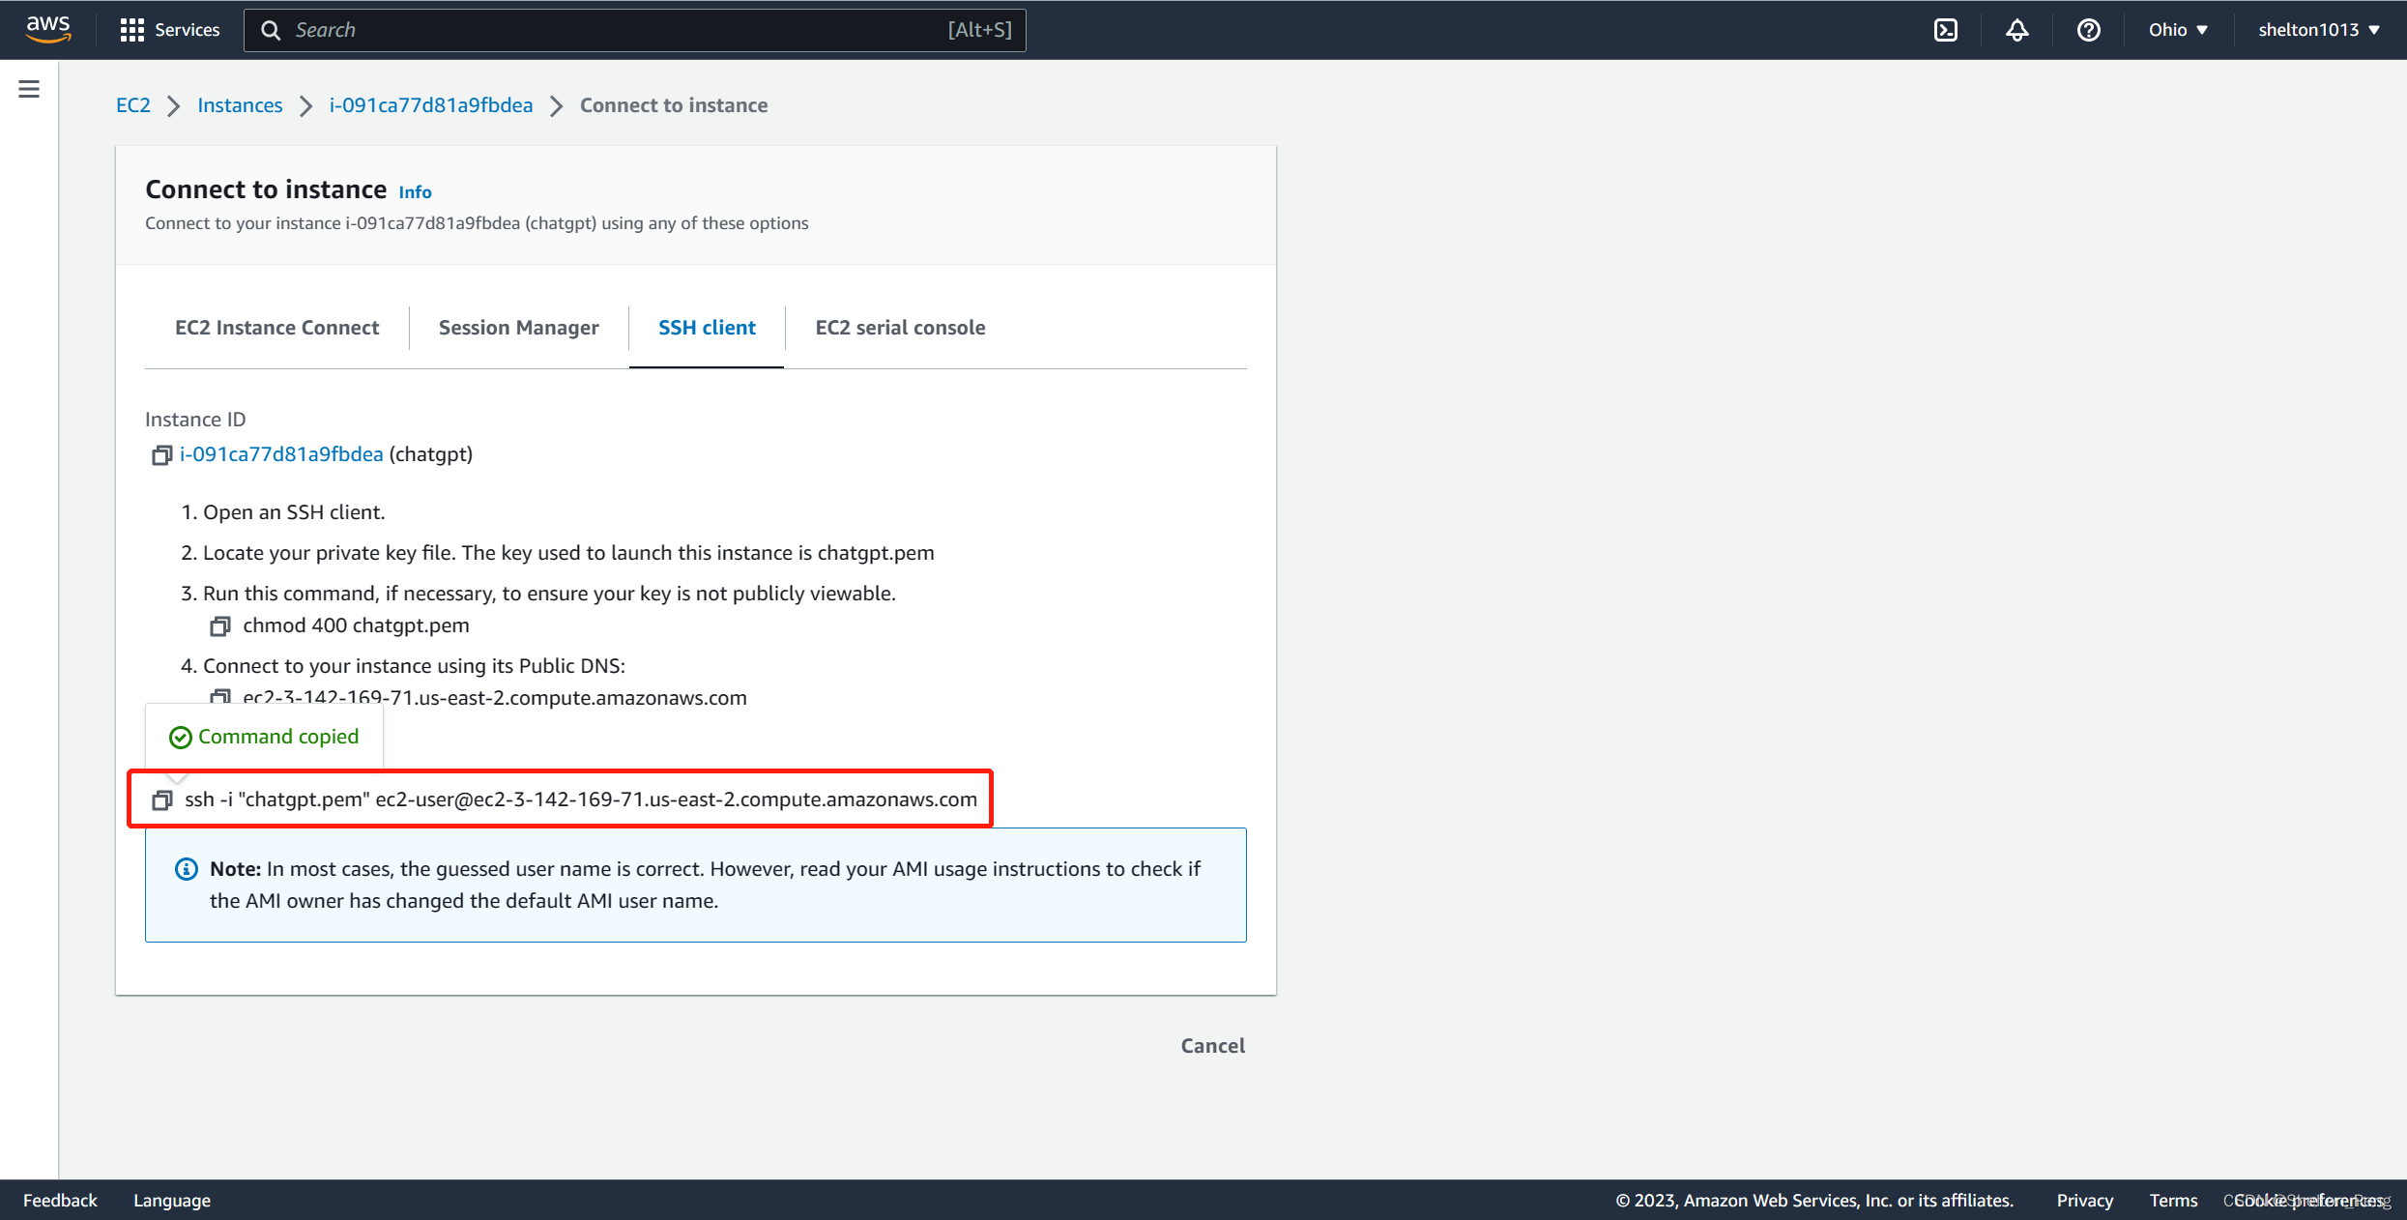Click the AWS logo home icon
The height and width of the screenshot is (1220, 2407).
click(x=47, y=29)
